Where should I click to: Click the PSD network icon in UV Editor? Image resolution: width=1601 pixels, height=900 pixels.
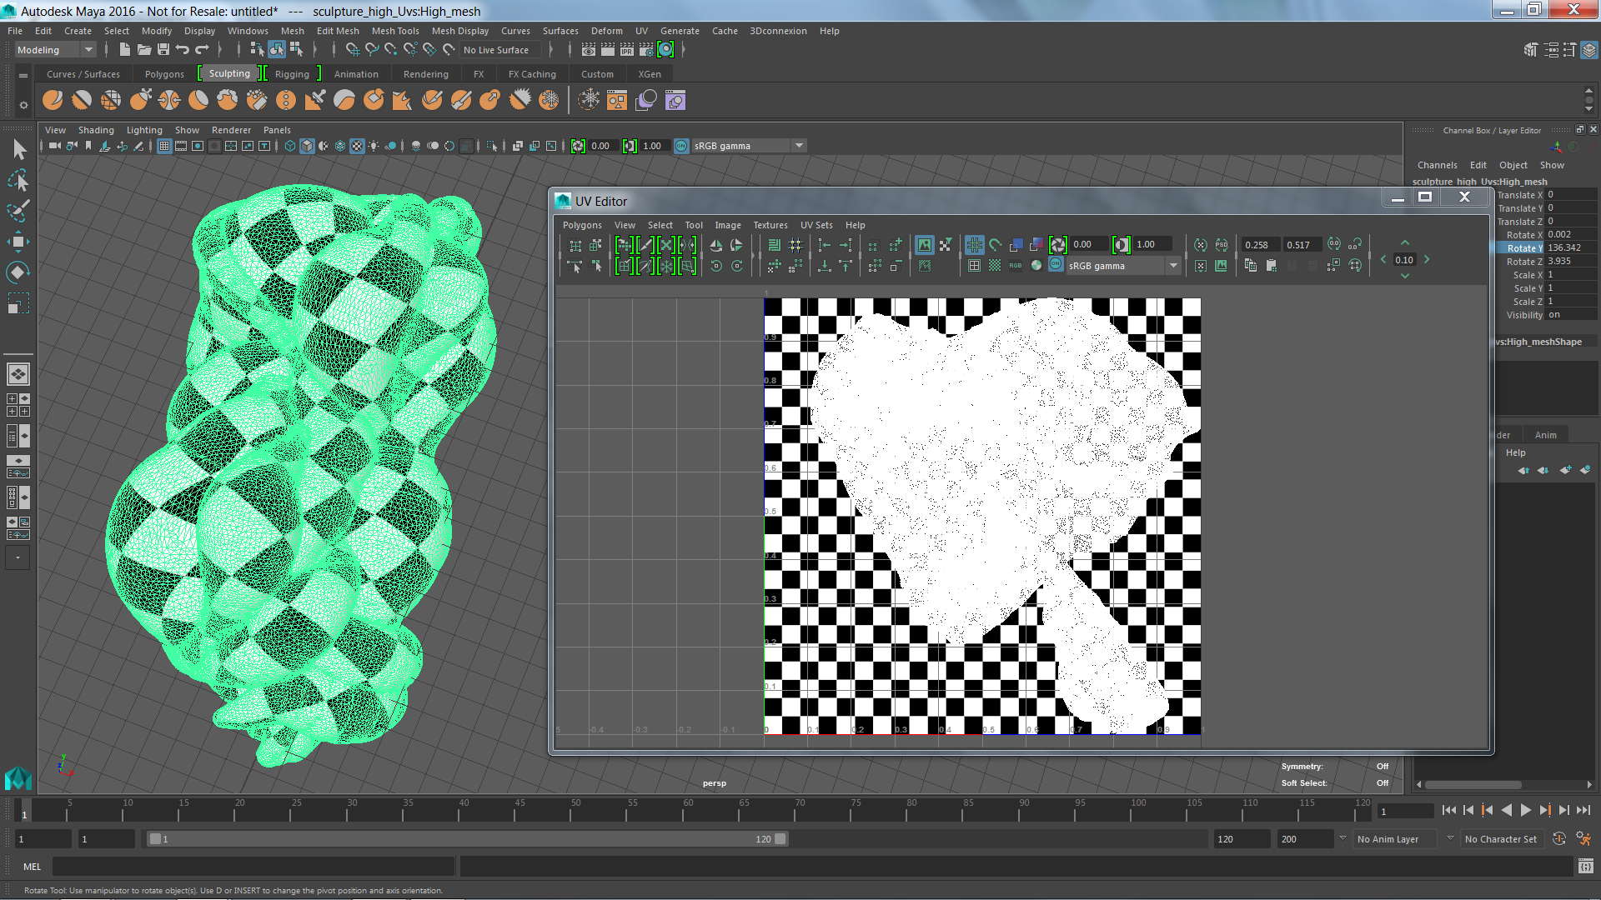1221,245
